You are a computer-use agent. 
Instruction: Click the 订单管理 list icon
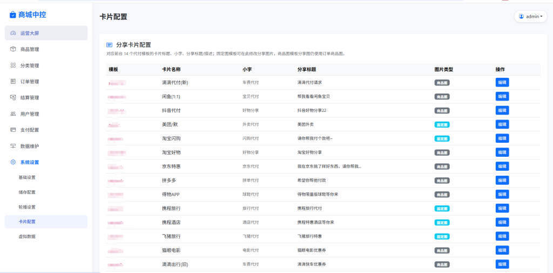13,82
